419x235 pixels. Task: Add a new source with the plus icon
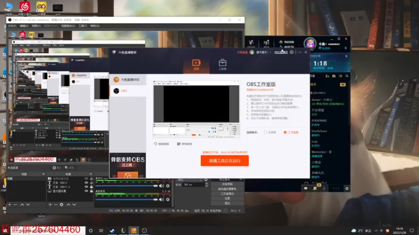click(x=50, y=205)
